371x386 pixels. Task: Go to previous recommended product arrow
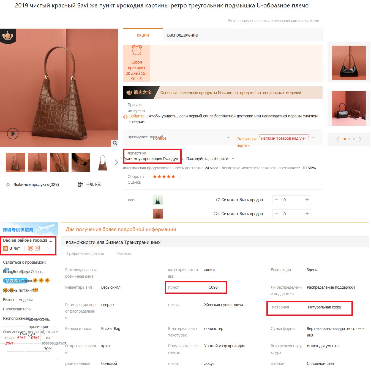coord(338,139)
